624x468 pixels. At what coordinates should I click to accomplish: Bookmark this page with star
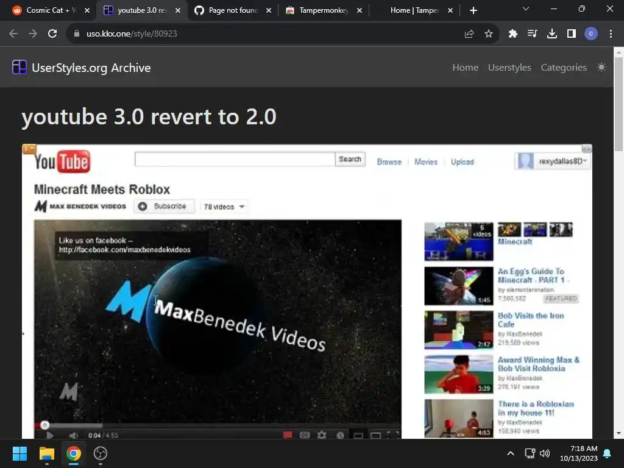489,34
